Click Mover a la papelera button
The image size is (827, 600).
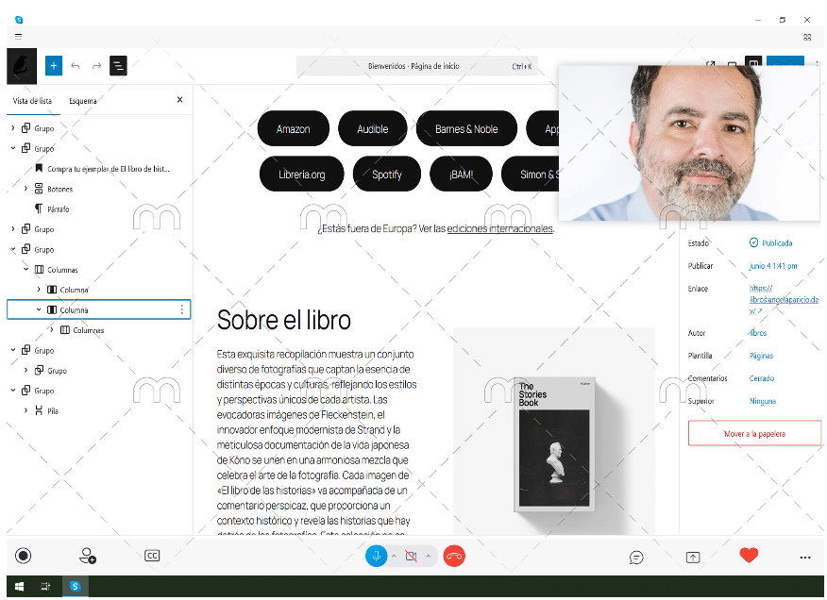click(x=754, y=433)
